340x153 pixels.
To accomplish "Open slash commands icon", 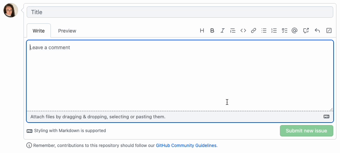I will (329, 31).
